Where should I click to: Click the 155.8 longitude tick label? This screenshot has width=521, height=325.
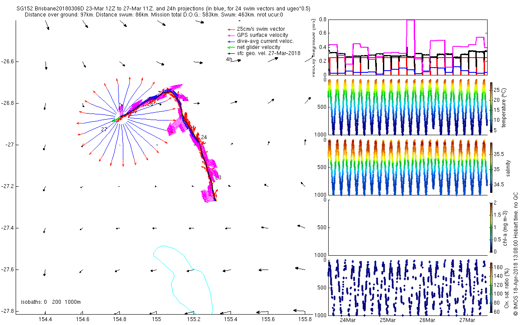point(305,319)
